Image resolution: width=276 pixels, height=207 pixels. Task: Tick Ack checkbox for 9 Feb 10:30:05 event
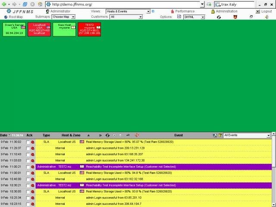click(x=28, y=191)
